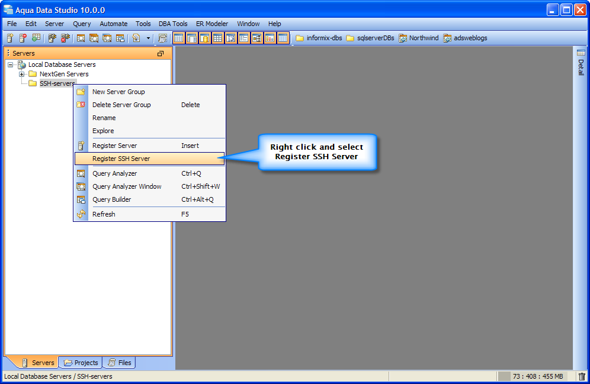Click the Disconnect server red plug icon
Screen dimensions: 590x384
coord(66,38)
